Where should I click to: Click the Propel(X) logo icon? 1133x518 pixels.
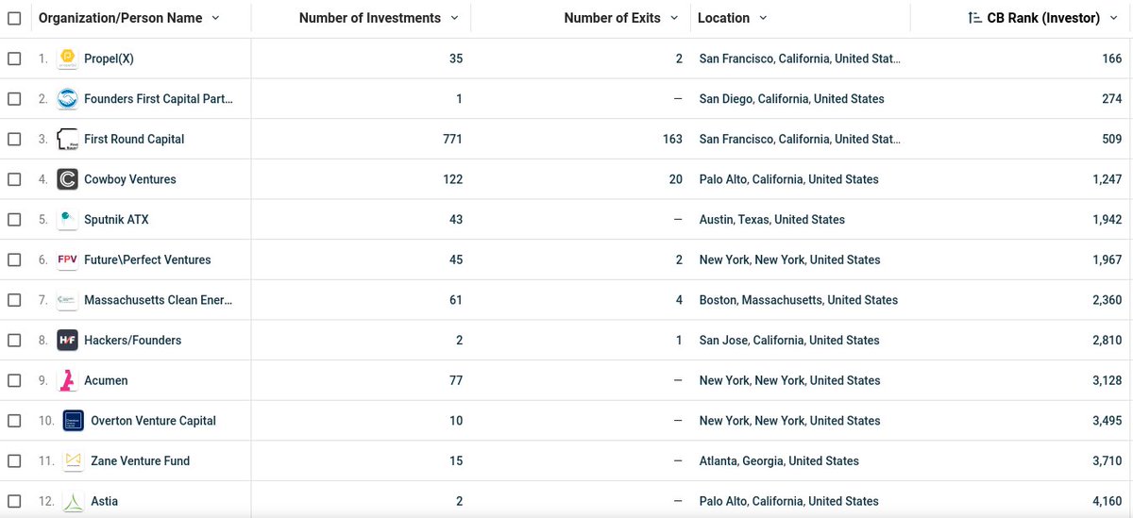point(67,58)
